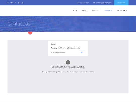Click 'This page can't load Google Maps correctly.' text
The height and width of the screenshot is (102, 136).
click(65, 48)
